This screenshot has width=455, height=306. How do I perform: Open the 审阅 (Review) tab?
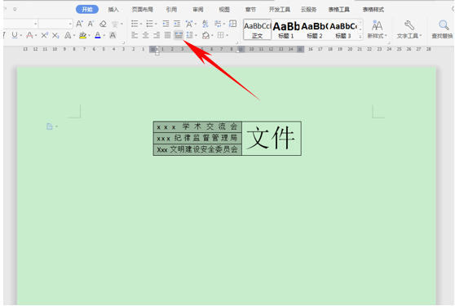[x=198, y=10]
